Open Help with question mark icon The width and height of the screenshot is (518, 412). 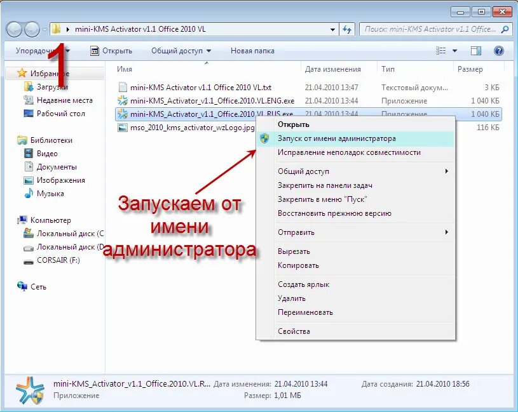point(498,51)
